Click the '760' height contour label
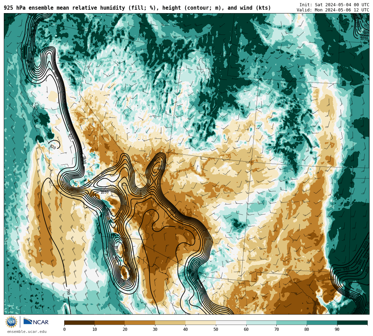373x336 pixels. [181, 228]
